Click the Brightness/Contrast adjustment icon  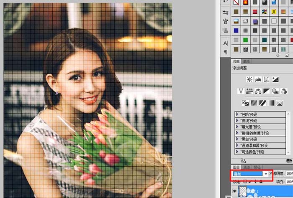[250, 79]
